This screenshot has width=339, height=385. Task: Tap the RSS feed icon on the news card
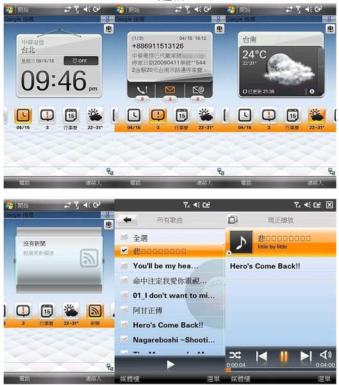(89, 258)
